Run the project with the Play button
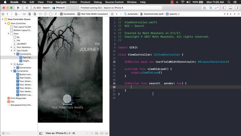 pos(18,8)
